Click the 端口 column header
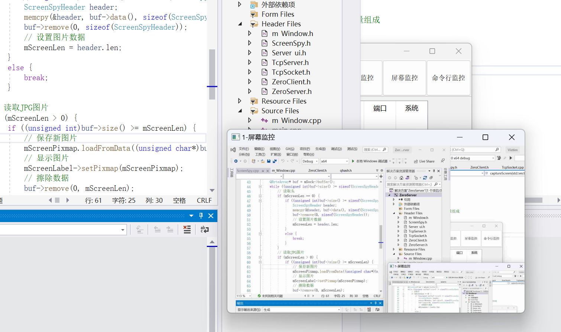Screen dimensions: 561x332 380,108
